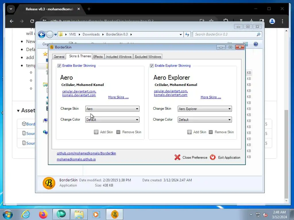
Task: Click the Explorer back navigation button
Action: (x=42, y=34)
